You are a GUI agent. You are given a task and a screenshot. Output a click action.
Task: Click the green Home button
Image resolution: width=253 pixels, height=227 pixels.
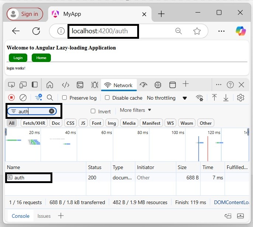(41, 58)
